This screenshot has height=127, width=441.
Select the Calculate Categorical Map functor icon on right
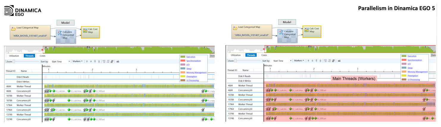point(281,33)
